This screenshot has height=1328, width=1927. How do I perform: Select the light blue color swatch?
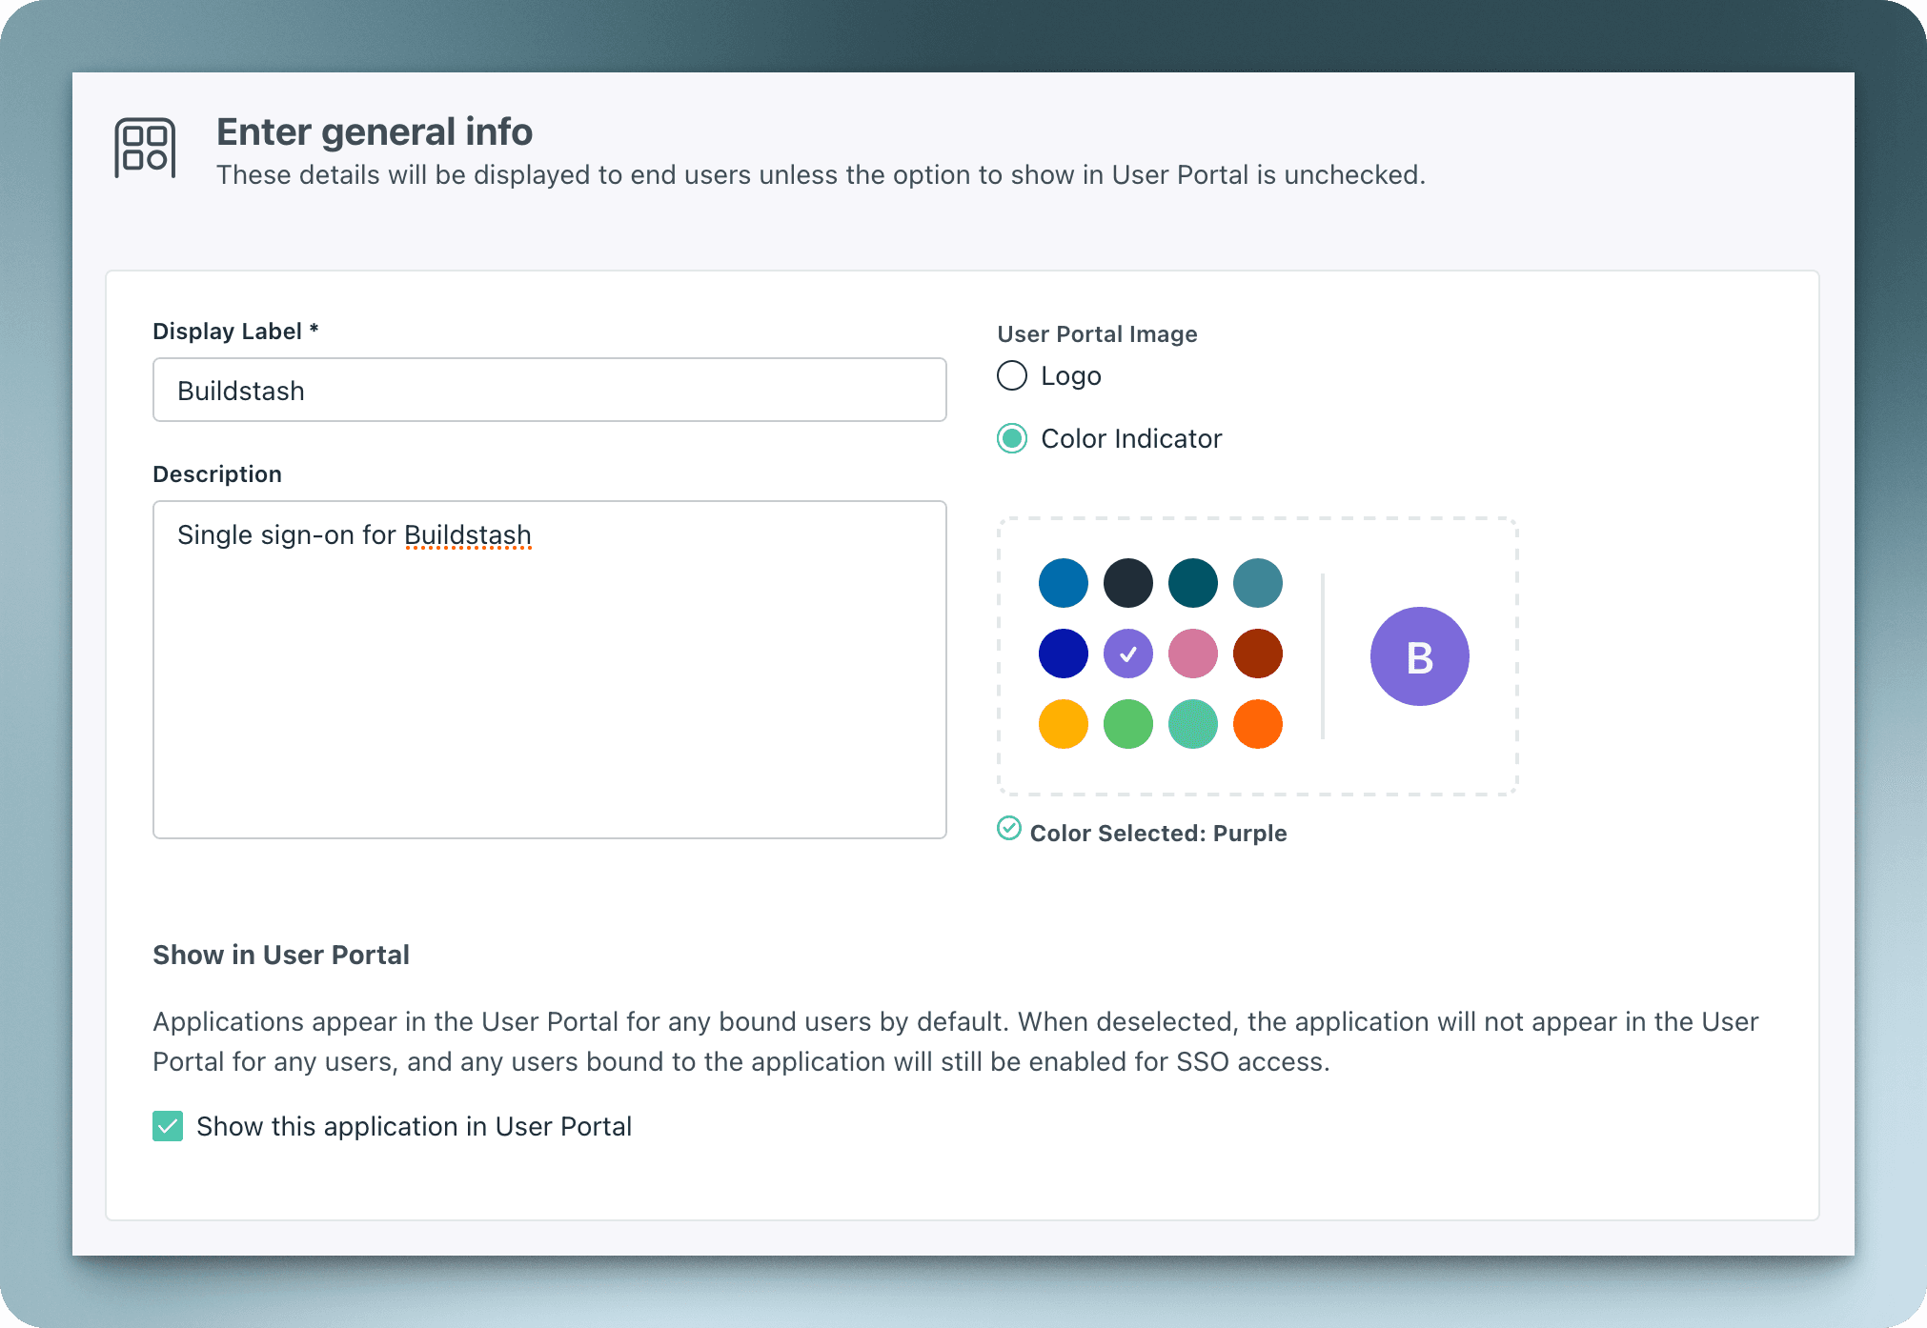click(x=1063, y=583)
